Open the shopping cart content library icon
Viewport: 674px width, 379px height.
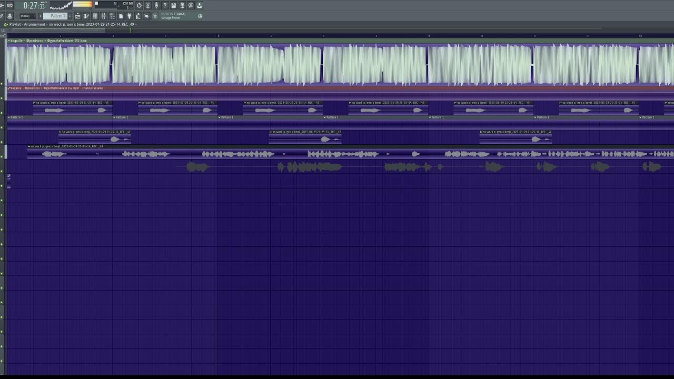coord(155,16)
